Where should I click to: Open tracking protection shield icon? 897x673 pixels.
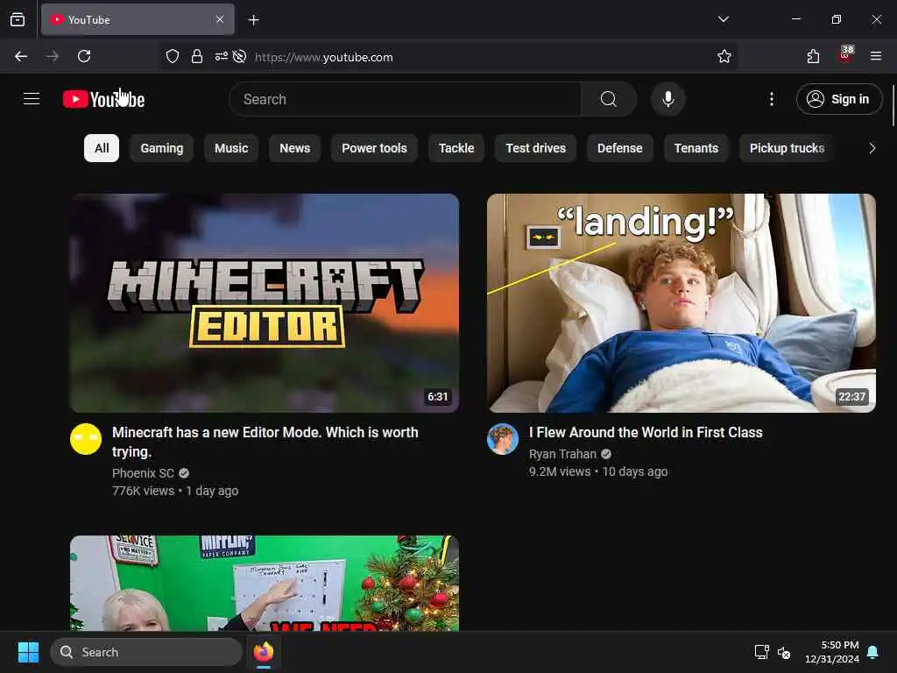tap(173, 56)
